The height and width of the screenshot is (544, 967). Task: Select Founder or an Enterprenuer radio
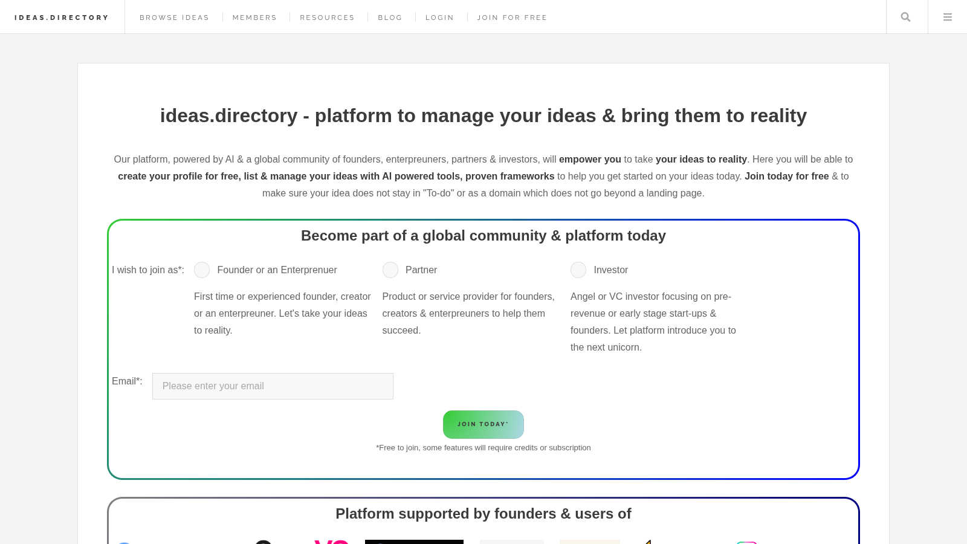202,270
